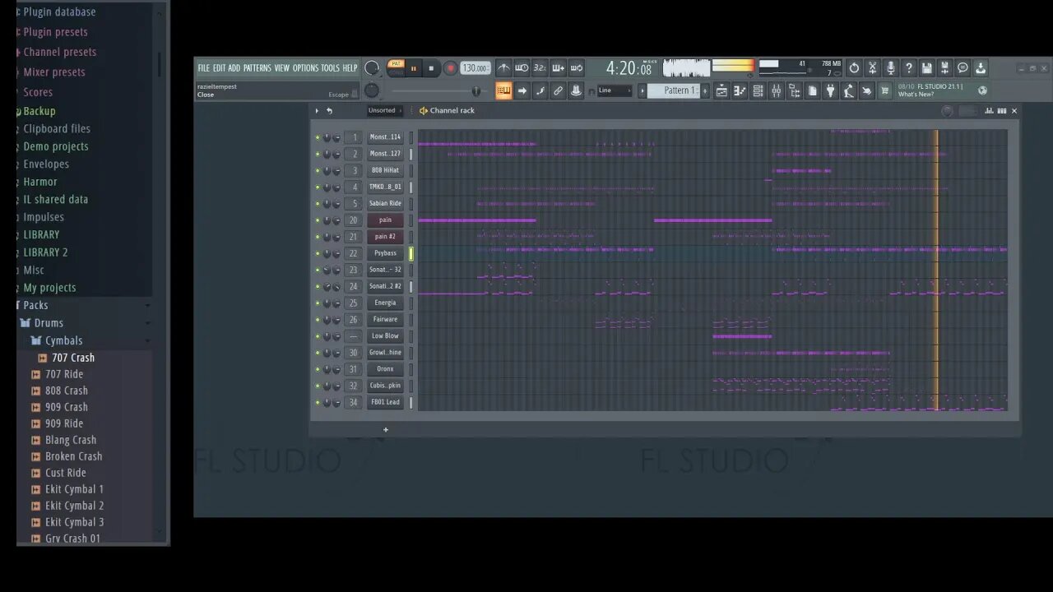Image resolution: width=1053 pixels, height=592 pixels.
Task: Mute the FB01 Lead channel LED
Action: pos(318,402)
